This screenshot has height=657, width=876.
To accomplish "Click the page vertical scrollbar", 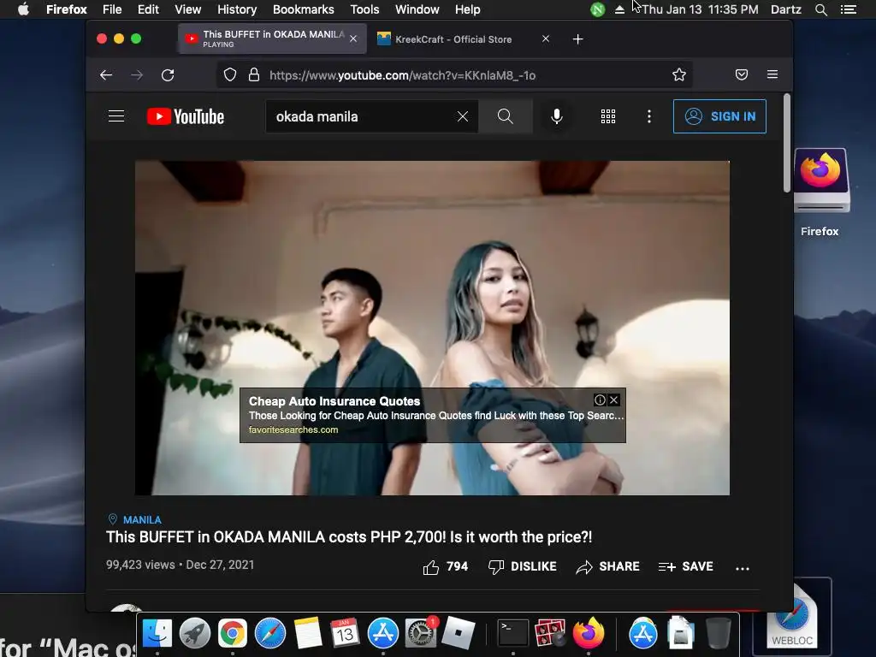I will [787, 143].
